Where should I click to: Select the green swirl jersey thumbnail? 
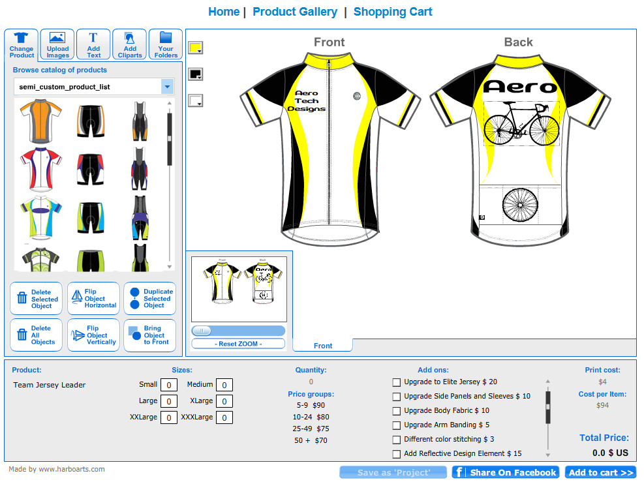[40, 259]
